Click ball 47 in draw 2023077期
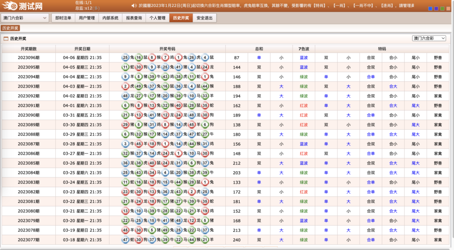This screenshot has width=454, height=250. pos(125,240)
